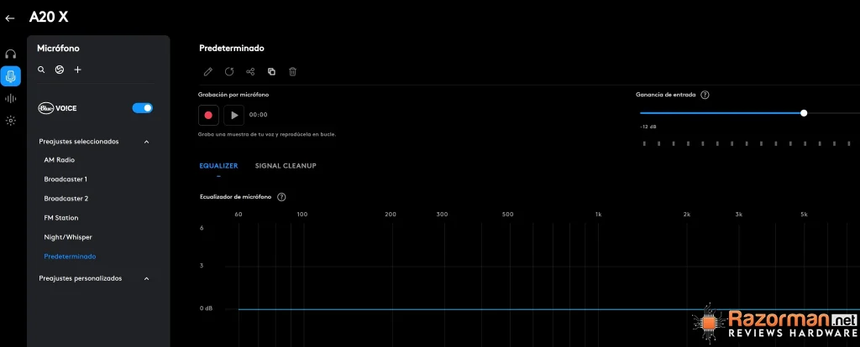This screenshot has height=347, width=860.
Task: Switch to the SIGNAL CLEANUP tab
Action: point(286,166)
